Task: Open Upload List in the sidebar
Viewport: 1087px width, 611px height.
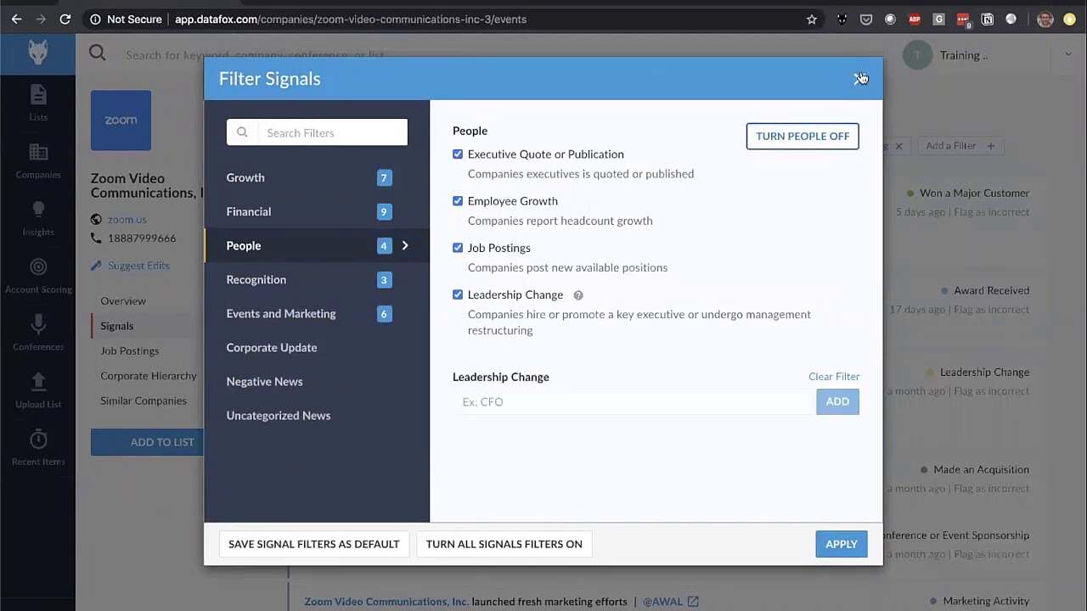Action: pos(37,391)
